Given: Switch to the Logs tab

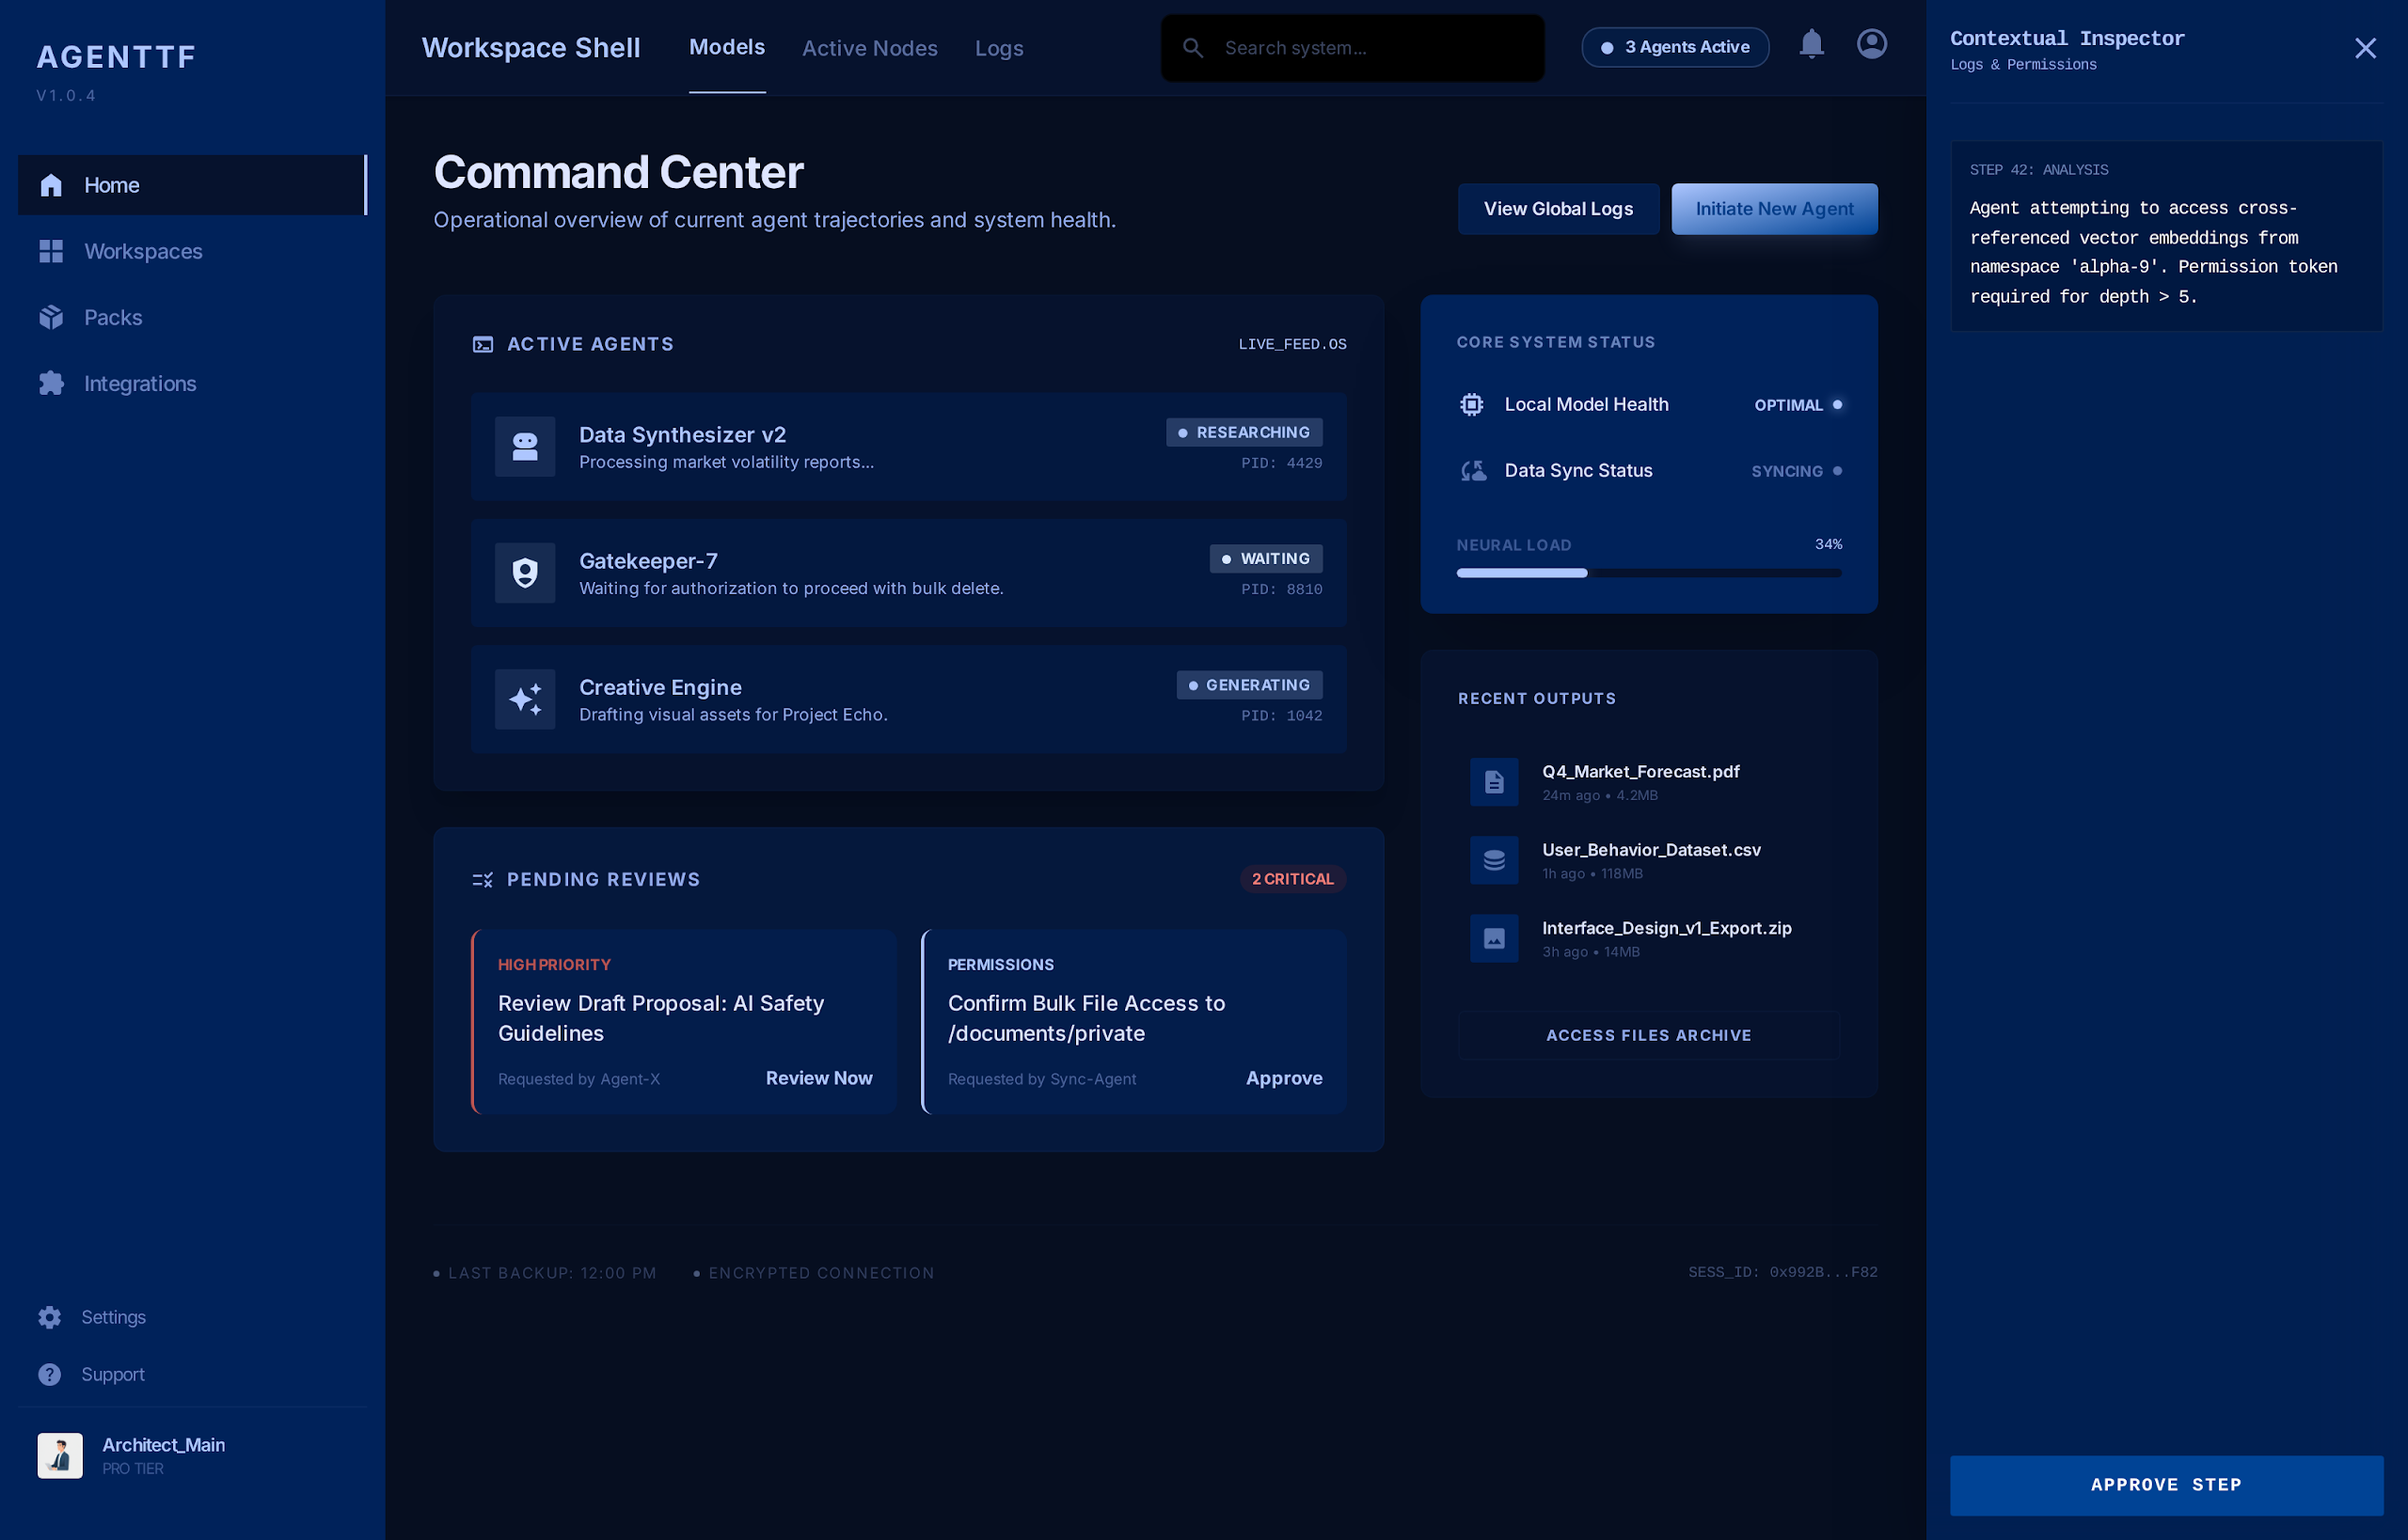Looking at the screenshot, I should [998, 48].
